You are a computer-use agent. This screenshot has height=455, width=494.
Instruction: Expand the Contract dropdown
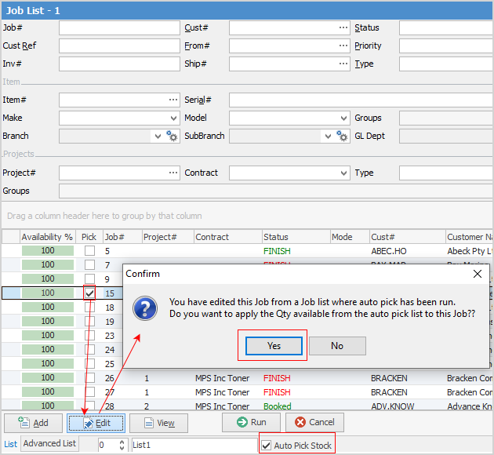coord(343,173)
